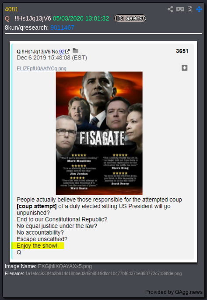Click the FISAGATE poster image
This screenshot has height=300, width=207.
99,133
